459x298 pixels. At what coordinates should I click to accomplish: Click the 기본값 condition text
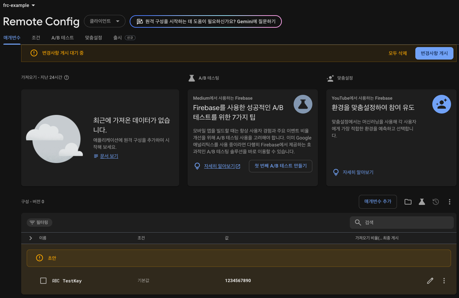[x=144, y=280]
